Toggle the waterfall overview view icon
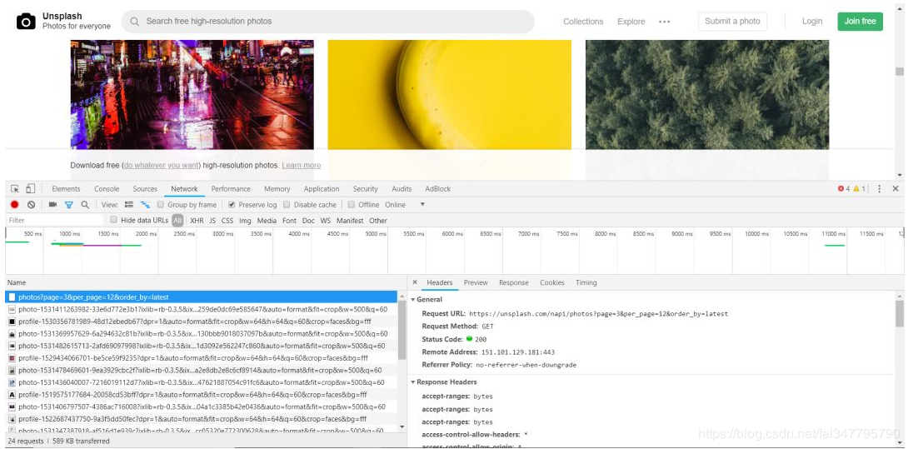This screenshot has width=908, height=449. (x=145, y=205)
